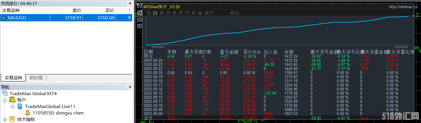Click the 技术指标 indicators icon
421x123 pixels.
(x=12, y=119)
